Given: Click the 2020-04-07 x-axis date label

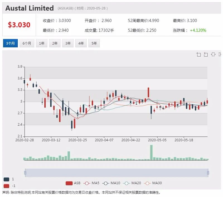Looking at the screenshot, I should tap(104, 140).
